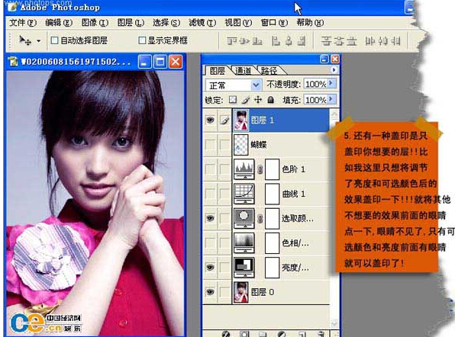Viewport: 455px width, 337px height.
Task: Select the 图层 tab in palette
Action: [x=218, y=70]
